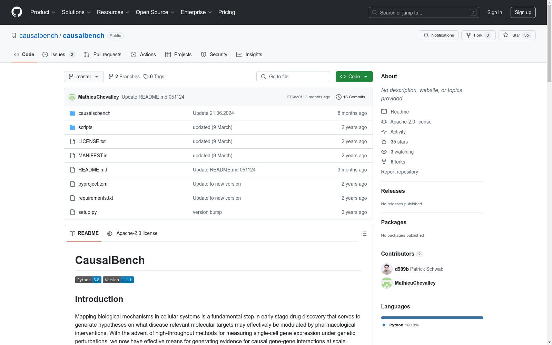Click the setup.py file icon
This screenshot has width=552, height=345.
(72, 212)
